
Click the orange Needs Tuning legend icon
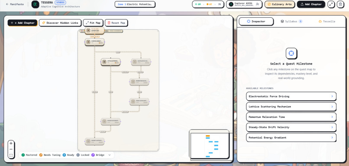point(41,155)
